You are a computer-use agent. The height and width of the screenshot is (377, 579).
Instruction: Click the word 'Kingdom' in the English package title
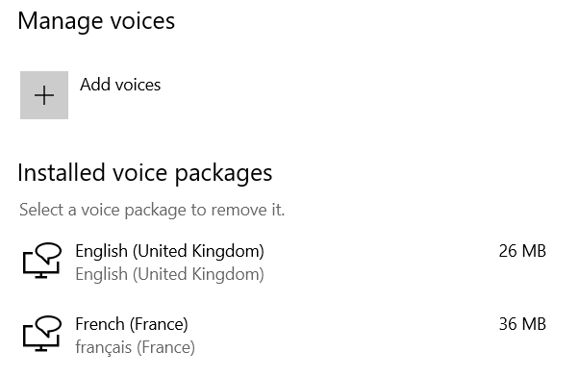228,251
